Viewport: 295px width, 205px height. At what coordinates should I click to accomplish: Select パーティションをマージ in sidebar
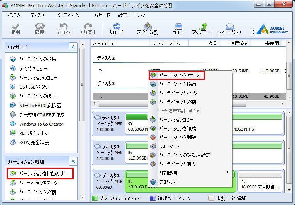[34, 183]
